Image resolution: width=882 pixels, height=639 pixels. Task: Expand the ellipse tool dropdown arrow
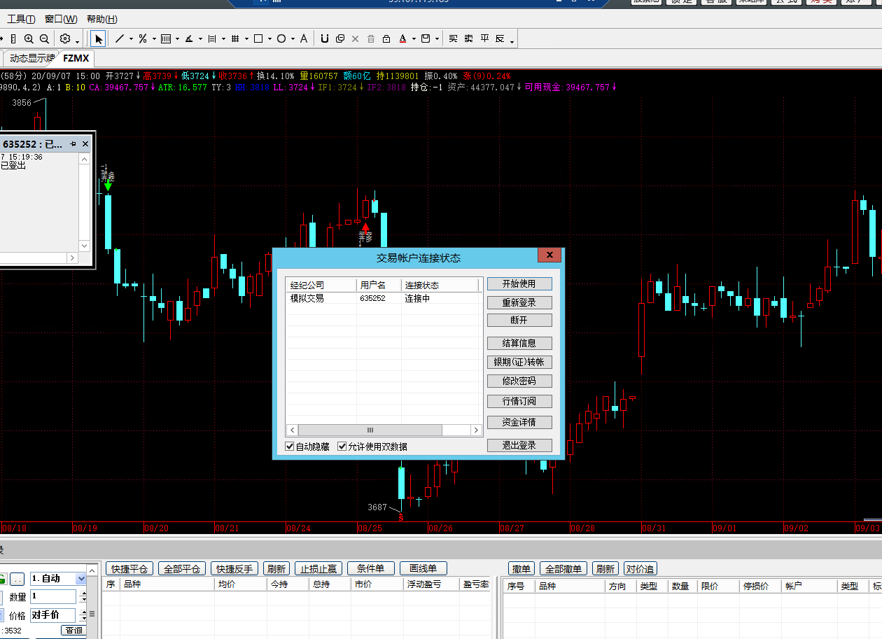coord(293,39)
